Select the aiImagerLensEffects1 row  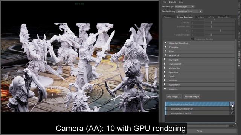(197, 113)
